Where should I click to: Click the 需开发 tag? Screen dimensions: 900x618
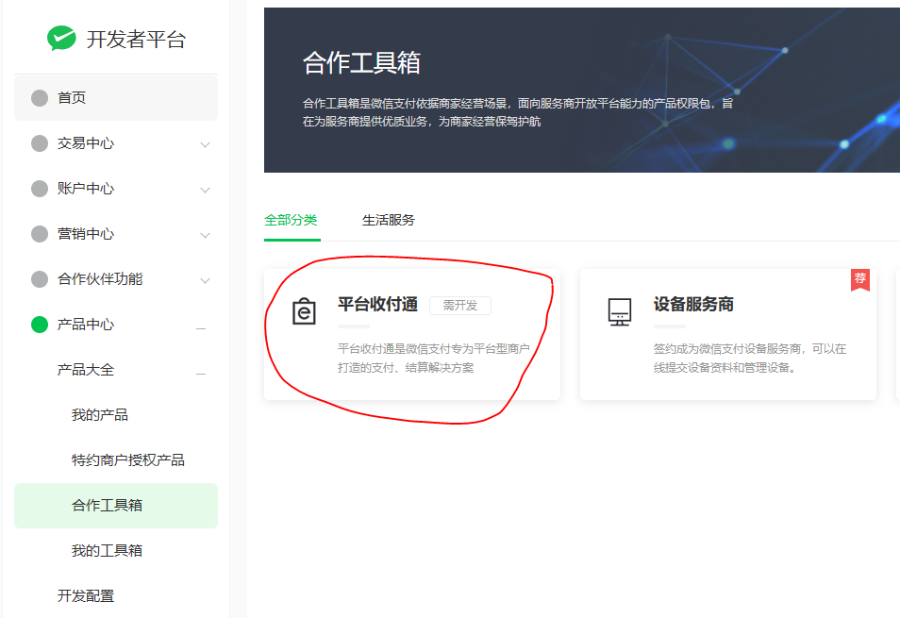pos(460,306)
